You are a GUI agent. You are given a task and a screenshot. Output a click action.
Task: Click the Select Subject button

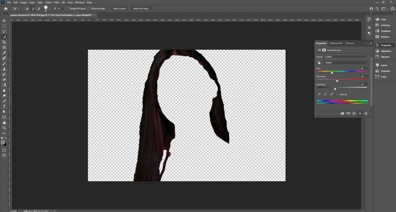(119, 8)
